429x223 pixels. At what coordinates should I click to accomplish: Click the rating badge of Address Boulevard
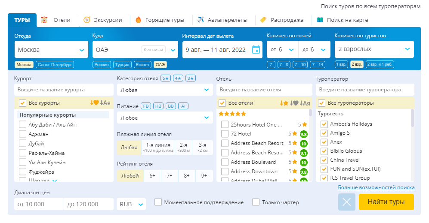pos(303,163)
